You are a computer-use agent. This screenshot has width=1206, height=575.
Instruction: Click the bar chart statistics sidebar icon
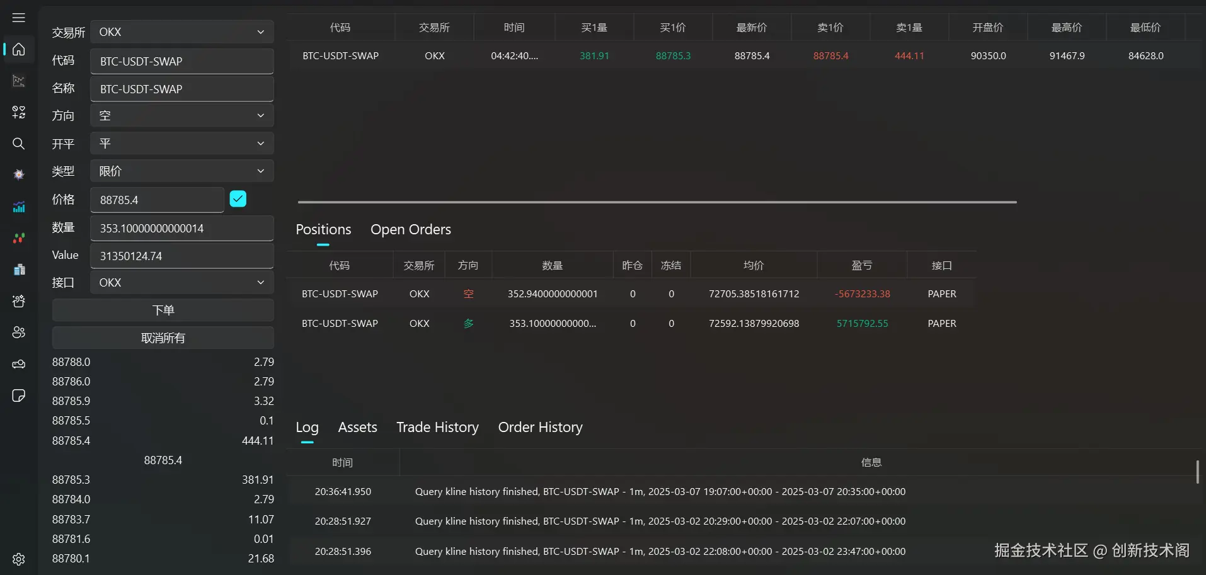point(18,206)
